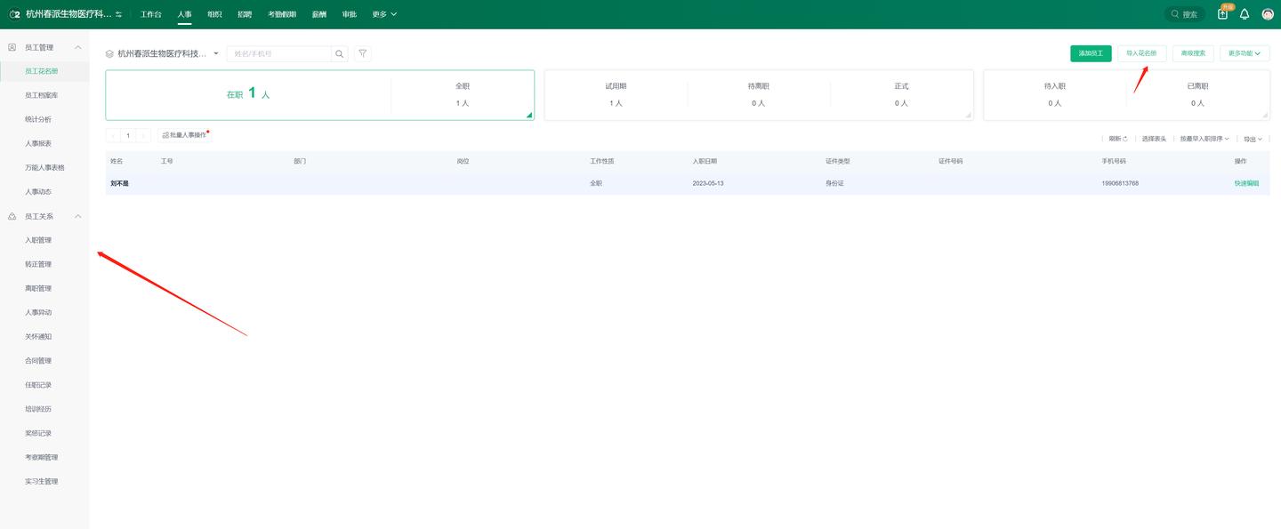
Task: Open the user avatar in top bar
Action: point(1268,14)
